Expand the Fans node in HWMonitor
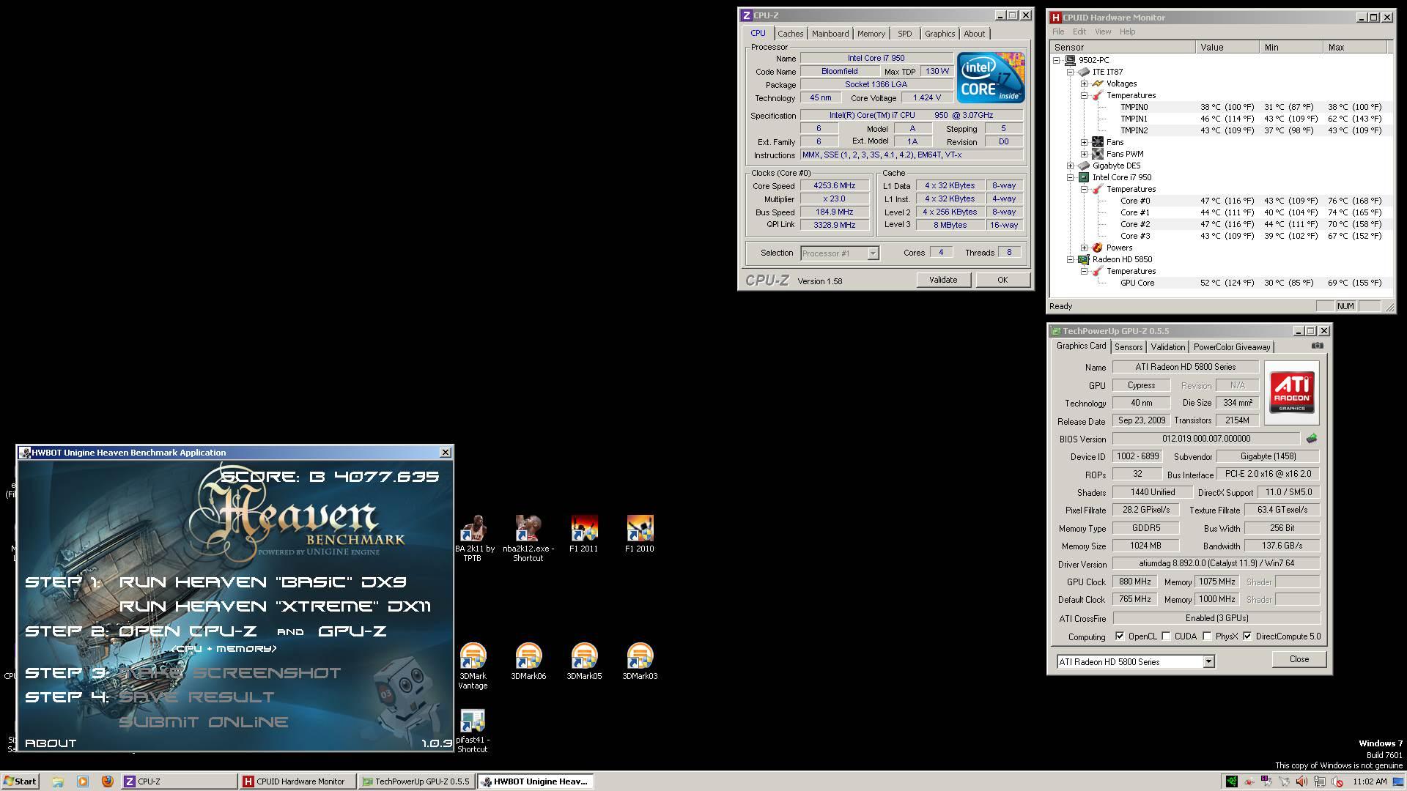Viewport: 1407px width, 791px height. (x=1085, y=142)
